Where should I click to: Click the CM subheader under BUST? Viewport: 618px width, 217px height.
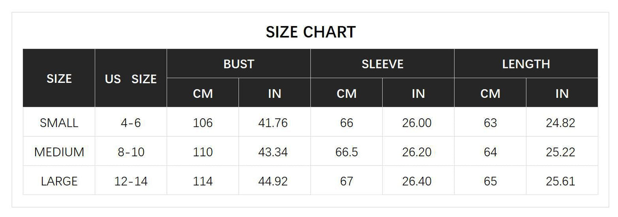(x=203, y=94)
